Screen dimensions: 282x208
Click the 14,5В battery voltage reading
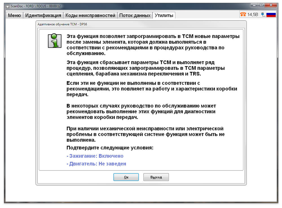[253, 15]
